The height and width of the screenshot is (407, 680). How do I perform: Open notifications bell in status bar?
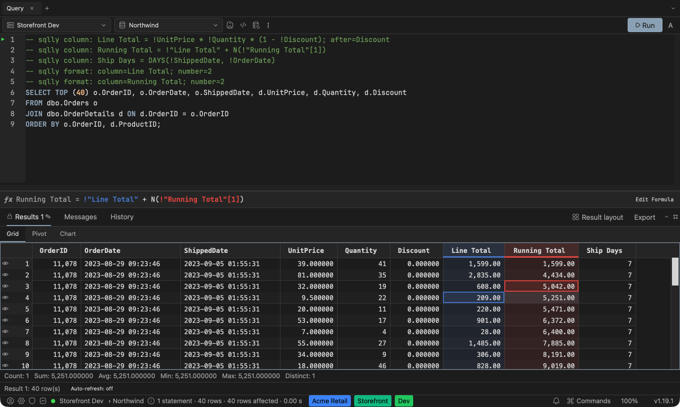coord(556,401)
